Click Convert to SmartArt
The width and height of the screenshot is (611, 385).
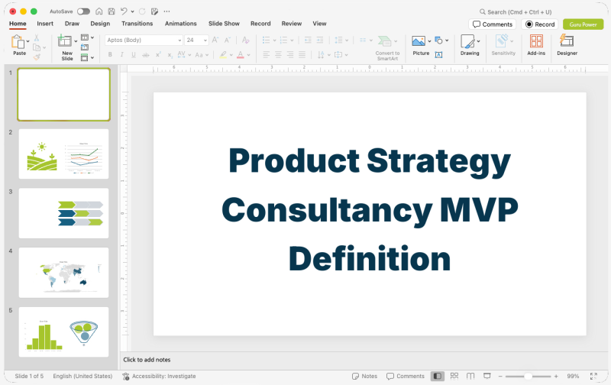coord(387,47)
